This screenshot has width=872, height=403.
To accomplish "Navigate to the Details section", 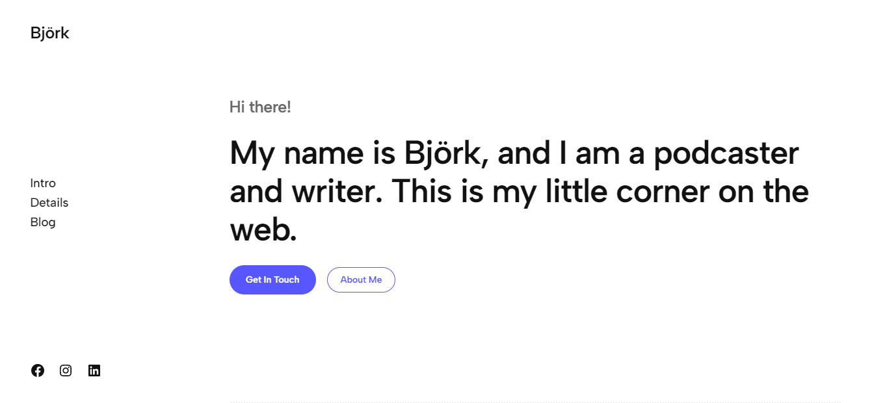I will click(49, 203).
